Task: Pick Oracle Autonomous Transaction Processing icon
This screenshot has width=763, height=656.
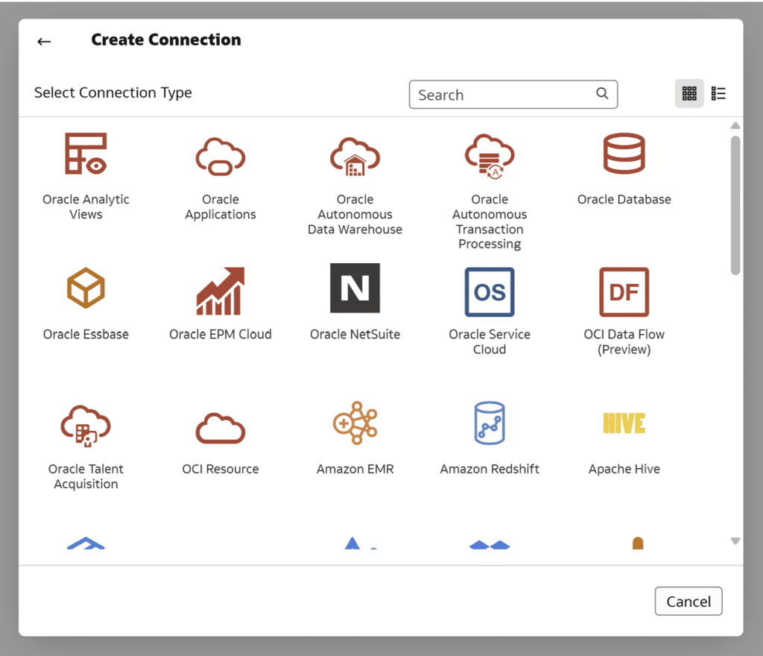Action: [490, 155]
